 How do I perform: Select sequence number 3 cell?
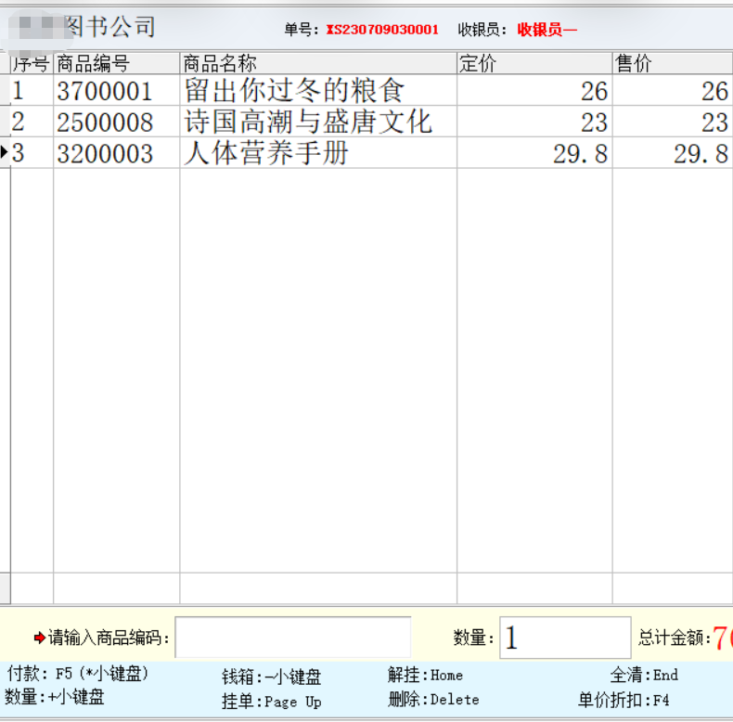(32, 153)
